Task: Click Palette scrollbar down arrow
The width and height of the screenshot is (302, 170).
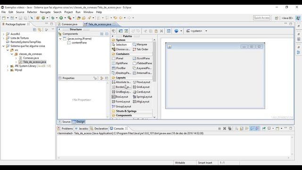Action: 154,117
